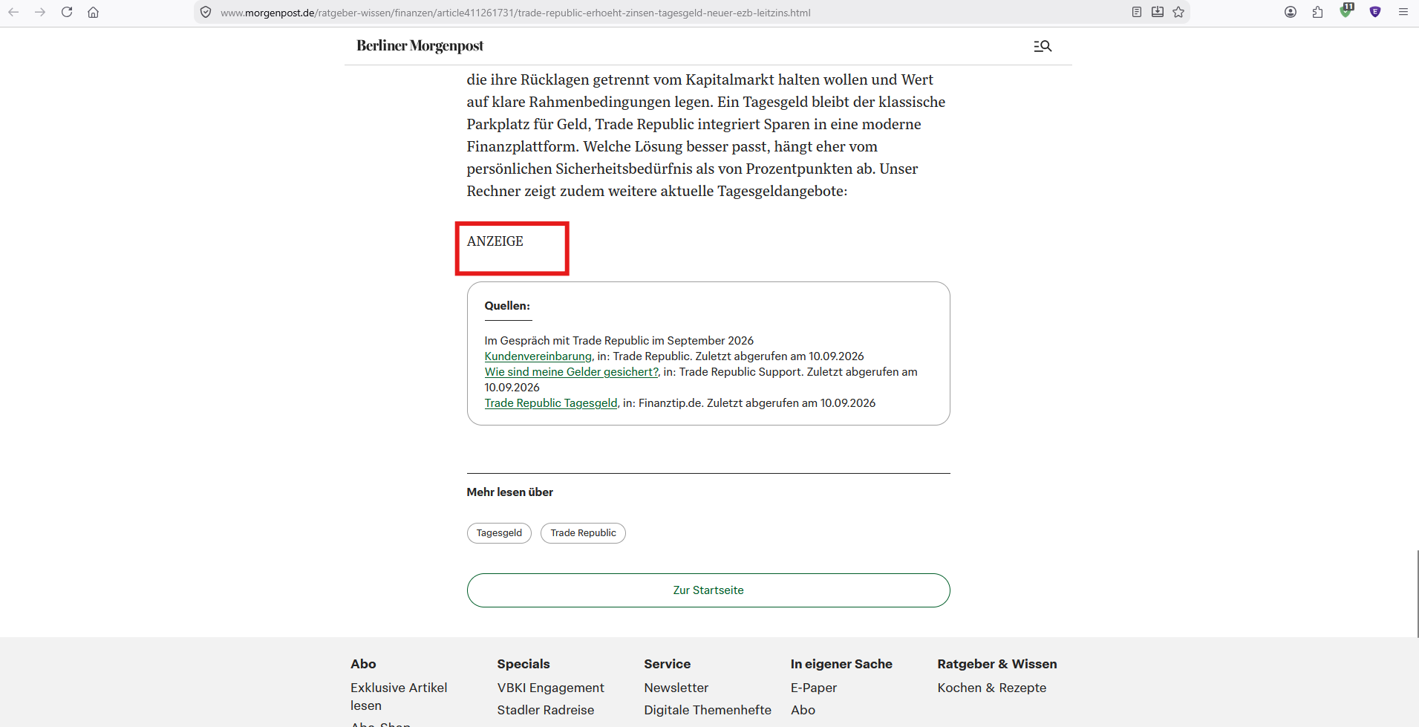The height and width of the screenshot is (727, 1419).
Task: Click the Abo footer column heading
Action: coord(363,664)
